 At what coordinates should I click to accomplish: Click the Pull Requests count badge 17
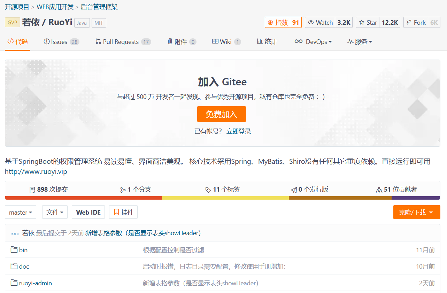(146, 42)
